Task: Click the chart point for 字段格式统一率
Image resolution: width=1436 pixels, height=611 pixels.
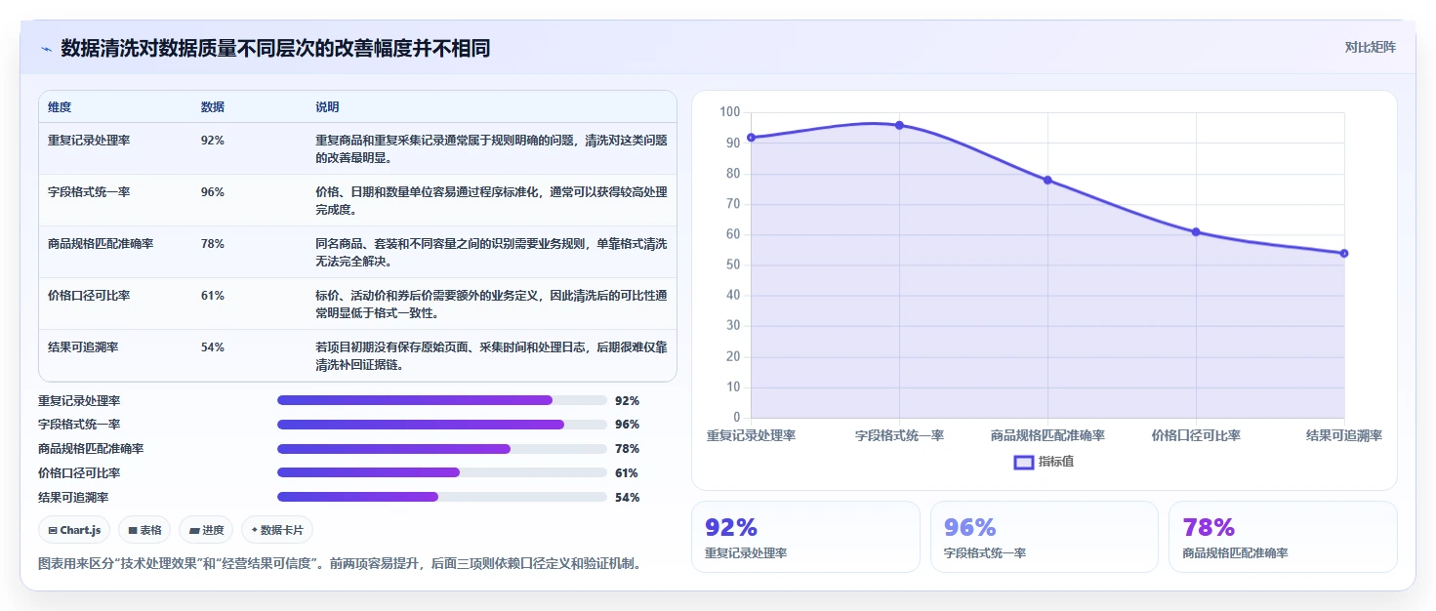Action: (x=899, y=125)
